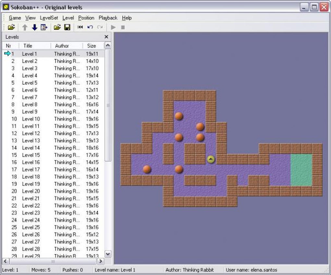Screen dimensions: 331x275
Task: Sort by Nr column header
Action: coord(11,46)
